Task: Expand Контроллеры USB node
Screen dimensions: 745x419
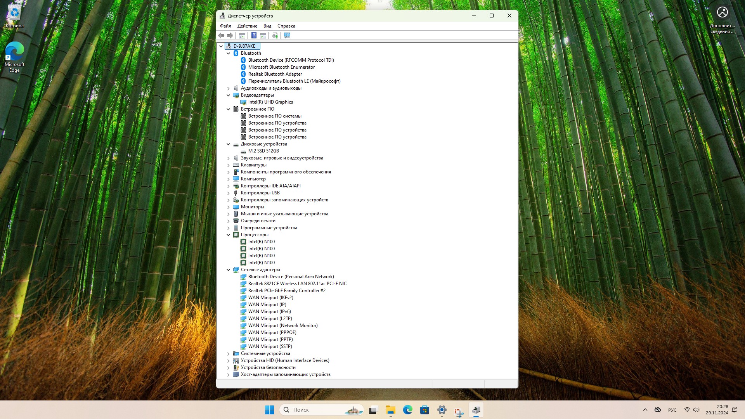Action: [x=229, y=193]
